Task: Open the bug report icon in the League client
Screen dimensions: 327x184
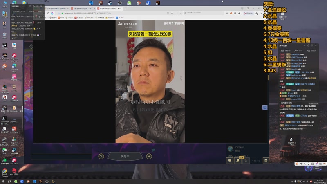Action: pyautogui.click(x=266, y=160)
